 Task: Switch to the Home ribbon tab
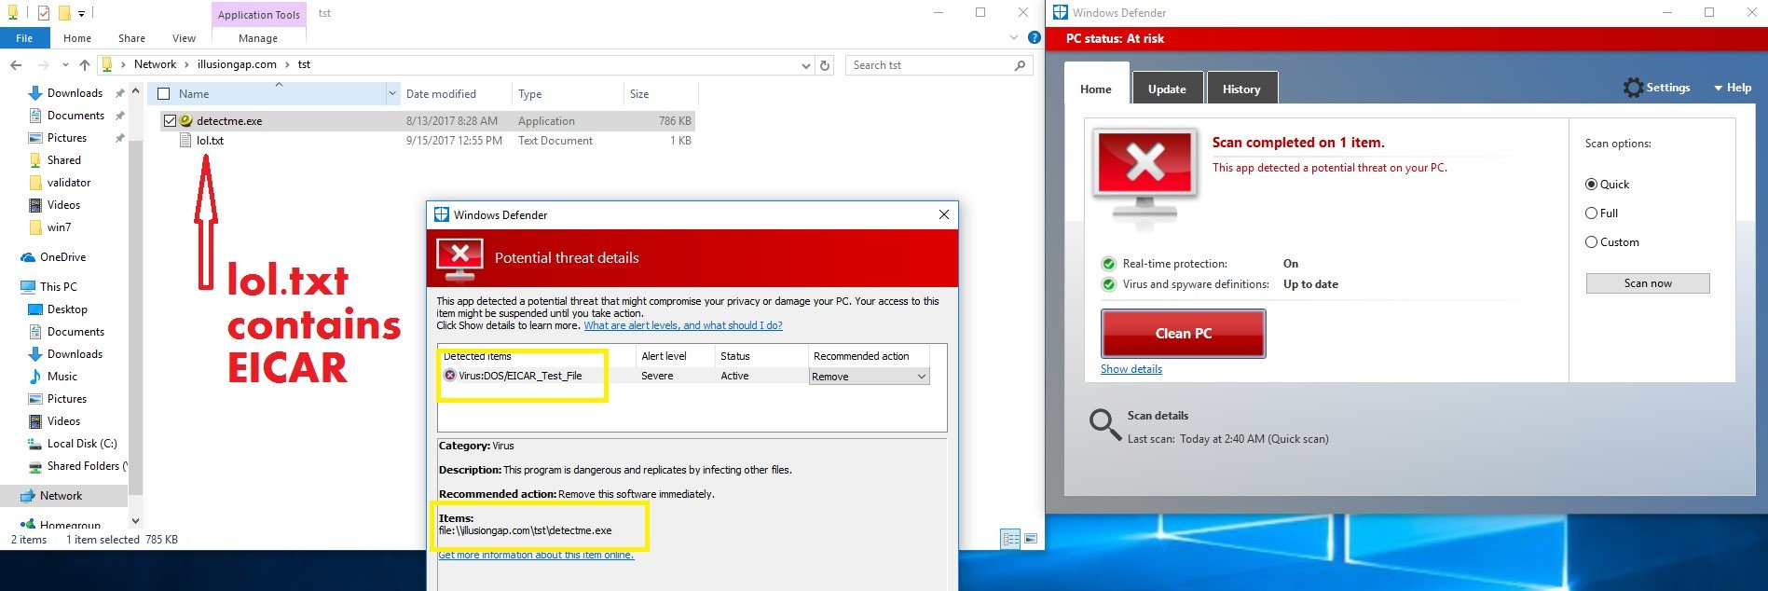[77, 38]
